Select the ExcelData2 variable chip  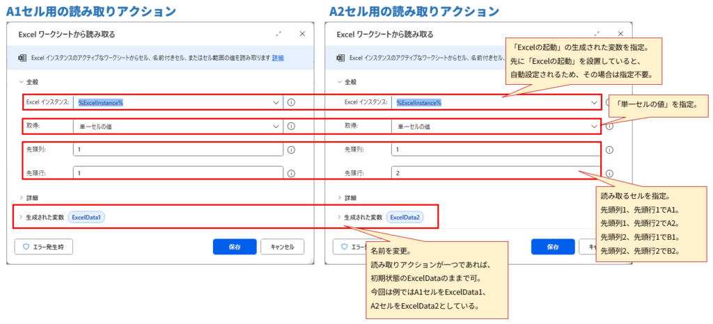405,218
